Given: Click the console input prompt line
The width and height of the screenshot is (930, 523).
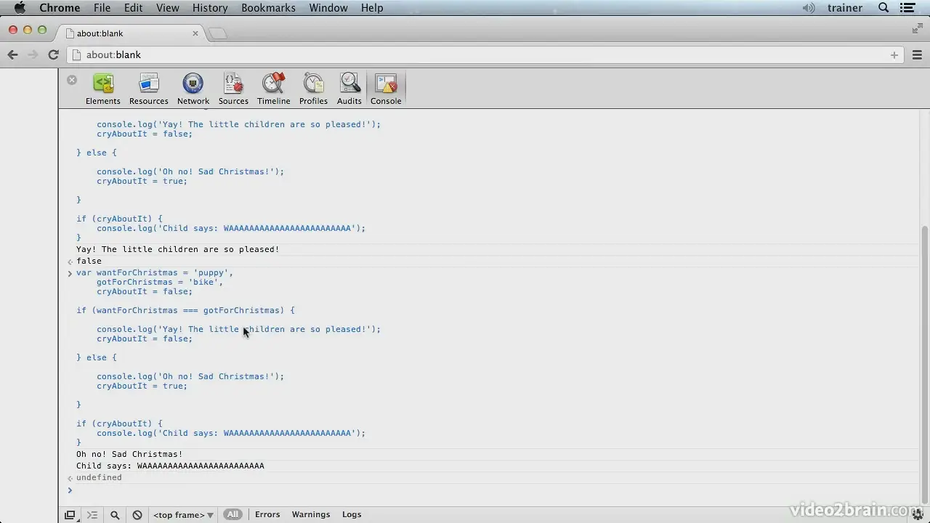Looking at the screenshot, I should click(x=494, y=490).
